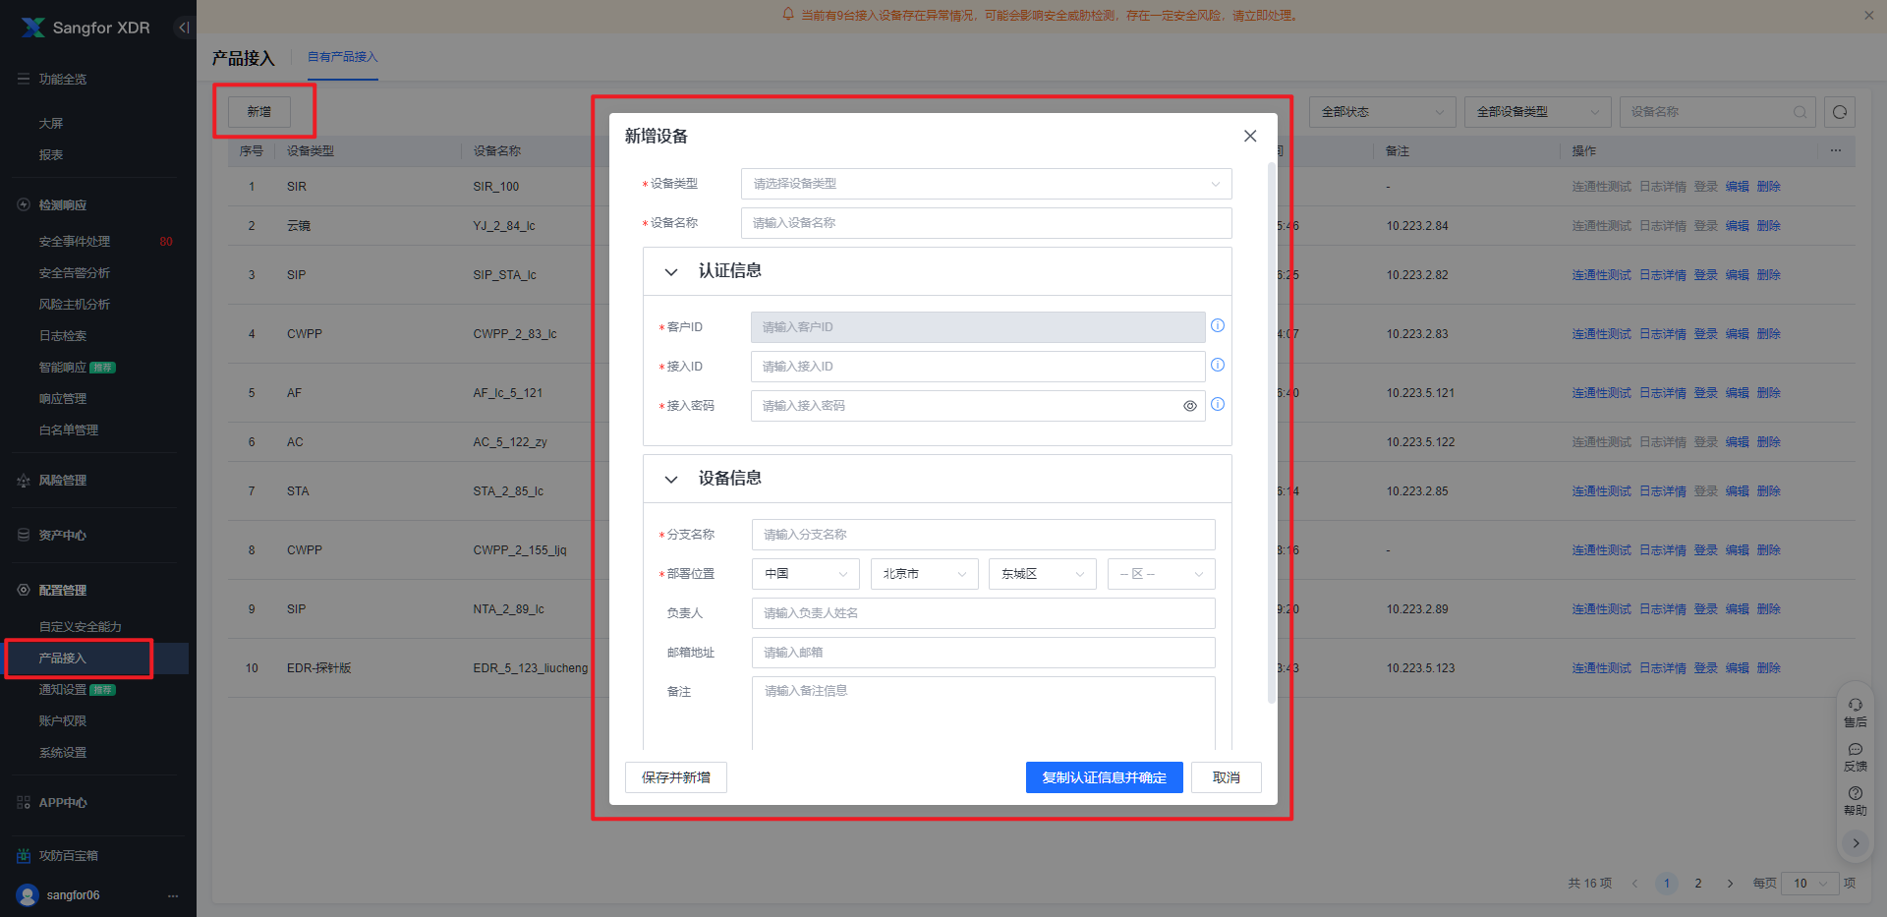Click info icon next to 接入ID field
This screenshot has width=1887, height=917.
click(x=1218, y=365)
